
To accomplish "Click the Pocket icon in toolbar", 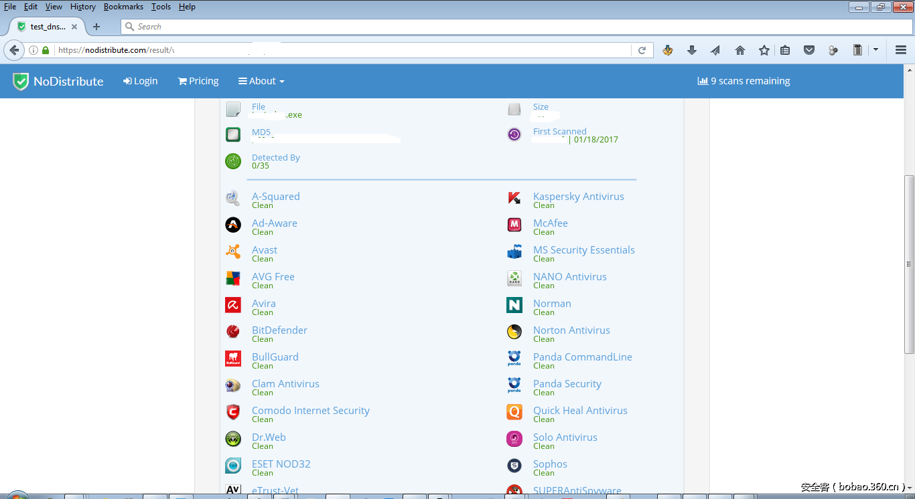I will pyautogui.click(x=809, y=50).
